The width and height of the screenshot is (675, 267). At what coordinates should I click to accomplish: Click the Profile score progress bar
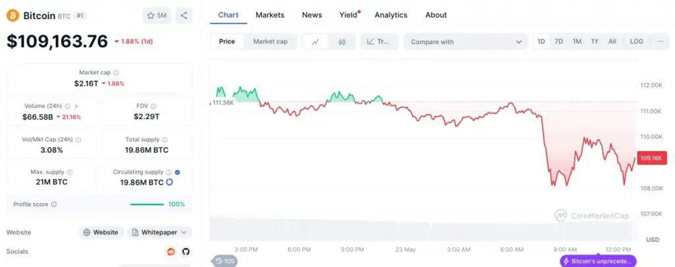pyautogui.click(x=147, y=205)
